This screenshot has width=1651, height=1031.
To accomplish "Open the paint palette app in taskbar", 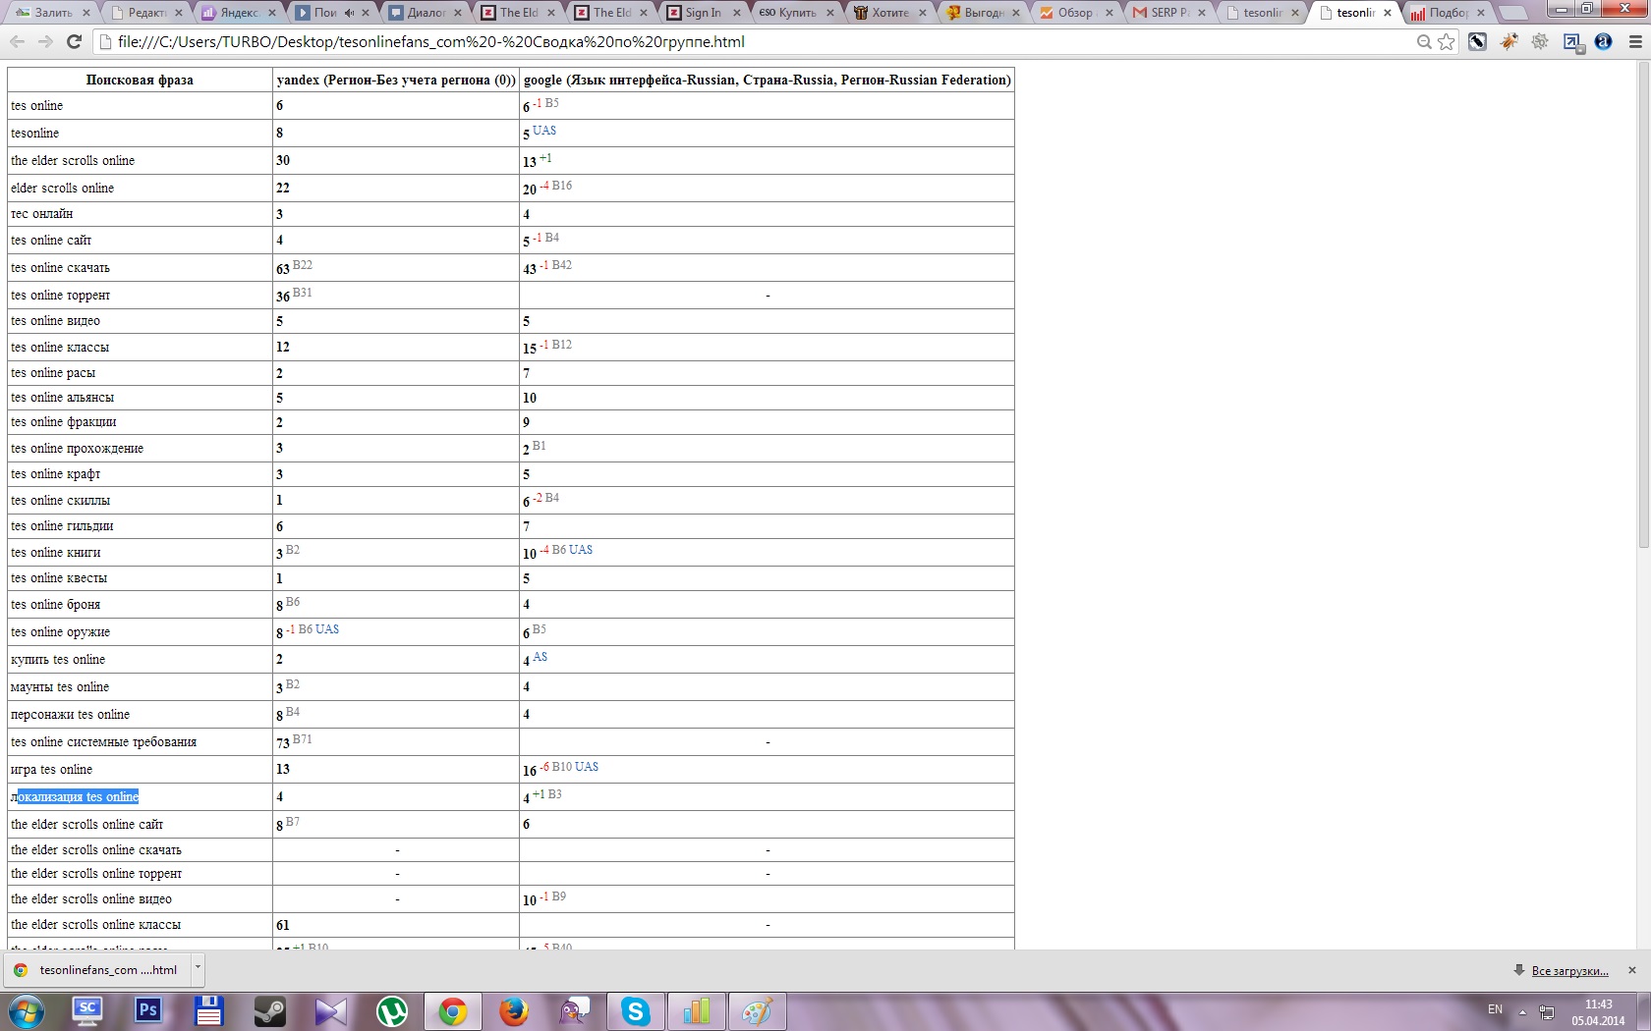I will [758, 1010].
